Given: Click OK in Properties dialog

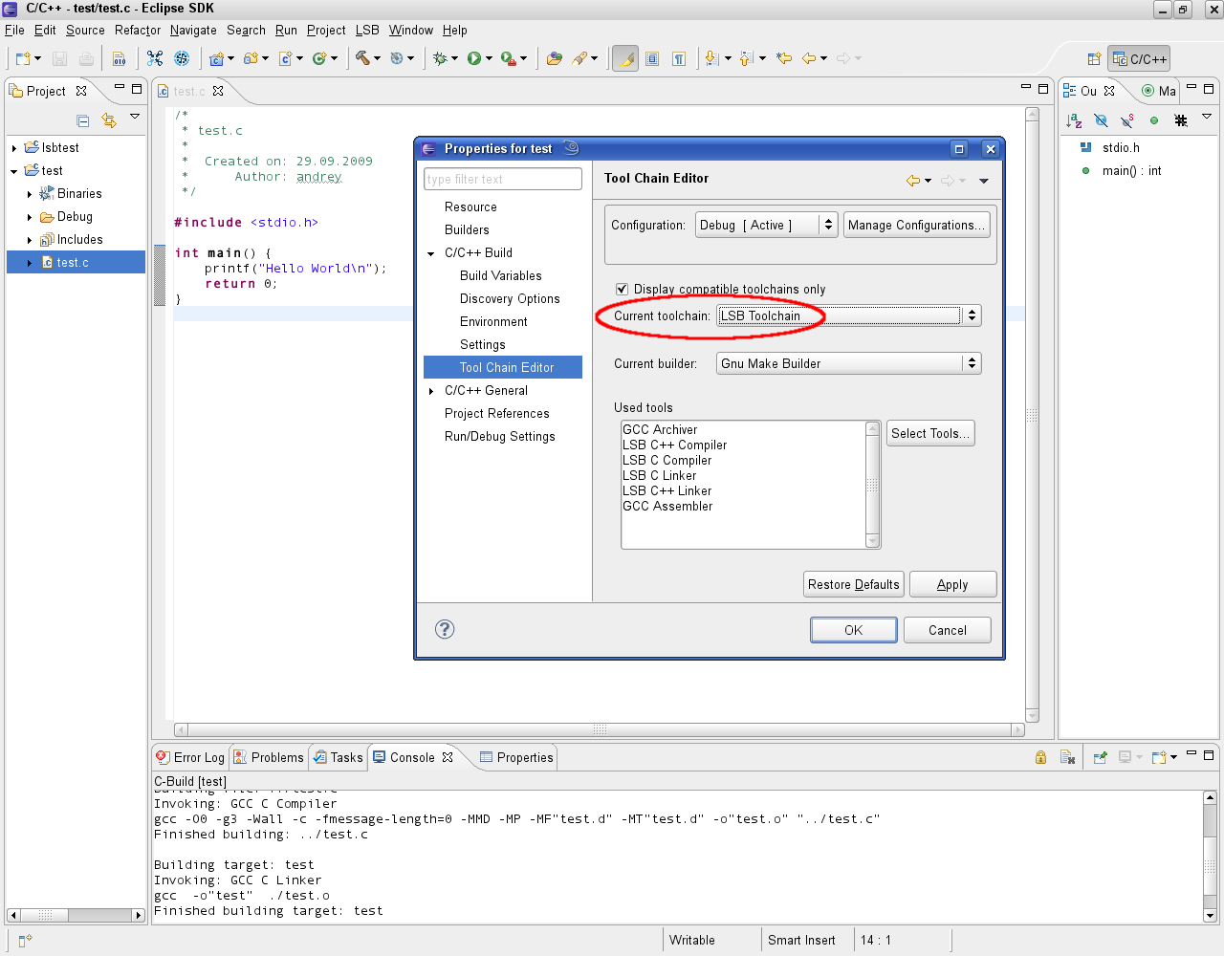Looking at the screenshot, I should (x=854, y=630).
